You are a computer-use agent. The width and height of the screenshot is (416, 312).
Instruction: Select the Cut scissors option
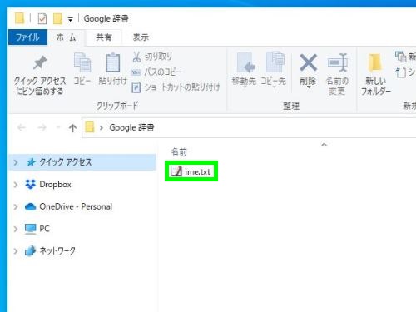[152, 57]
